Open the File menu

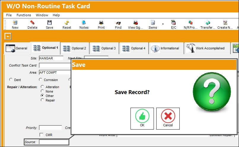(x=9, y=15)
